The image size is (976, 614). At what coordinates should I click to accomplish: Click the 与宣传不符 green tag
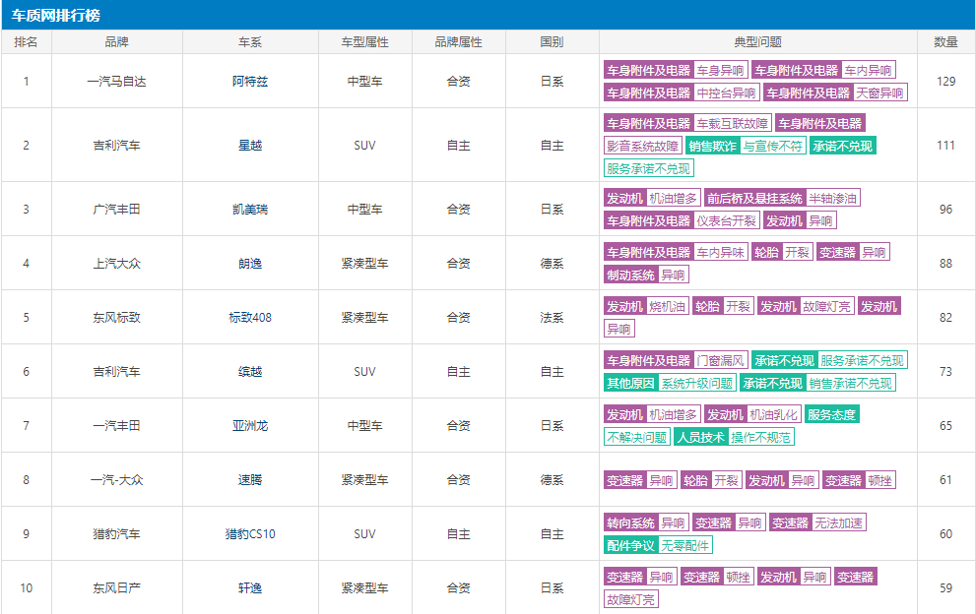pyautogui.click(x=772, y=147)
